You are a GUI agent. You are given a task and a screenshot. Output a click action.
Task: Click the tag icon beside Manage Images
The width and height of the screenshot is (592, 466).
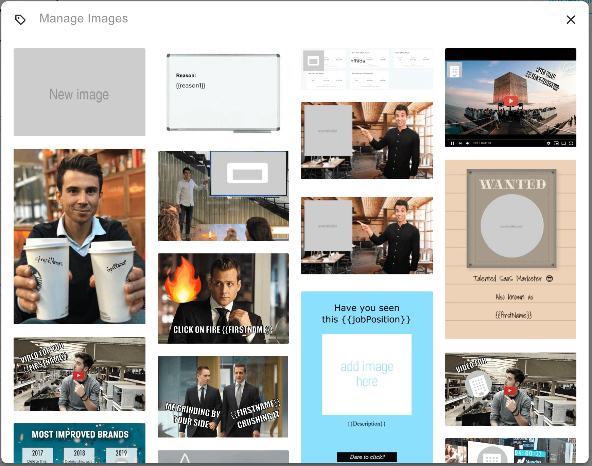click(20, 20)
